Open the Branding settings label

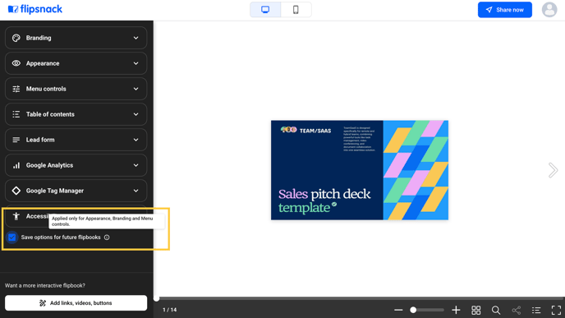point(39,38)
